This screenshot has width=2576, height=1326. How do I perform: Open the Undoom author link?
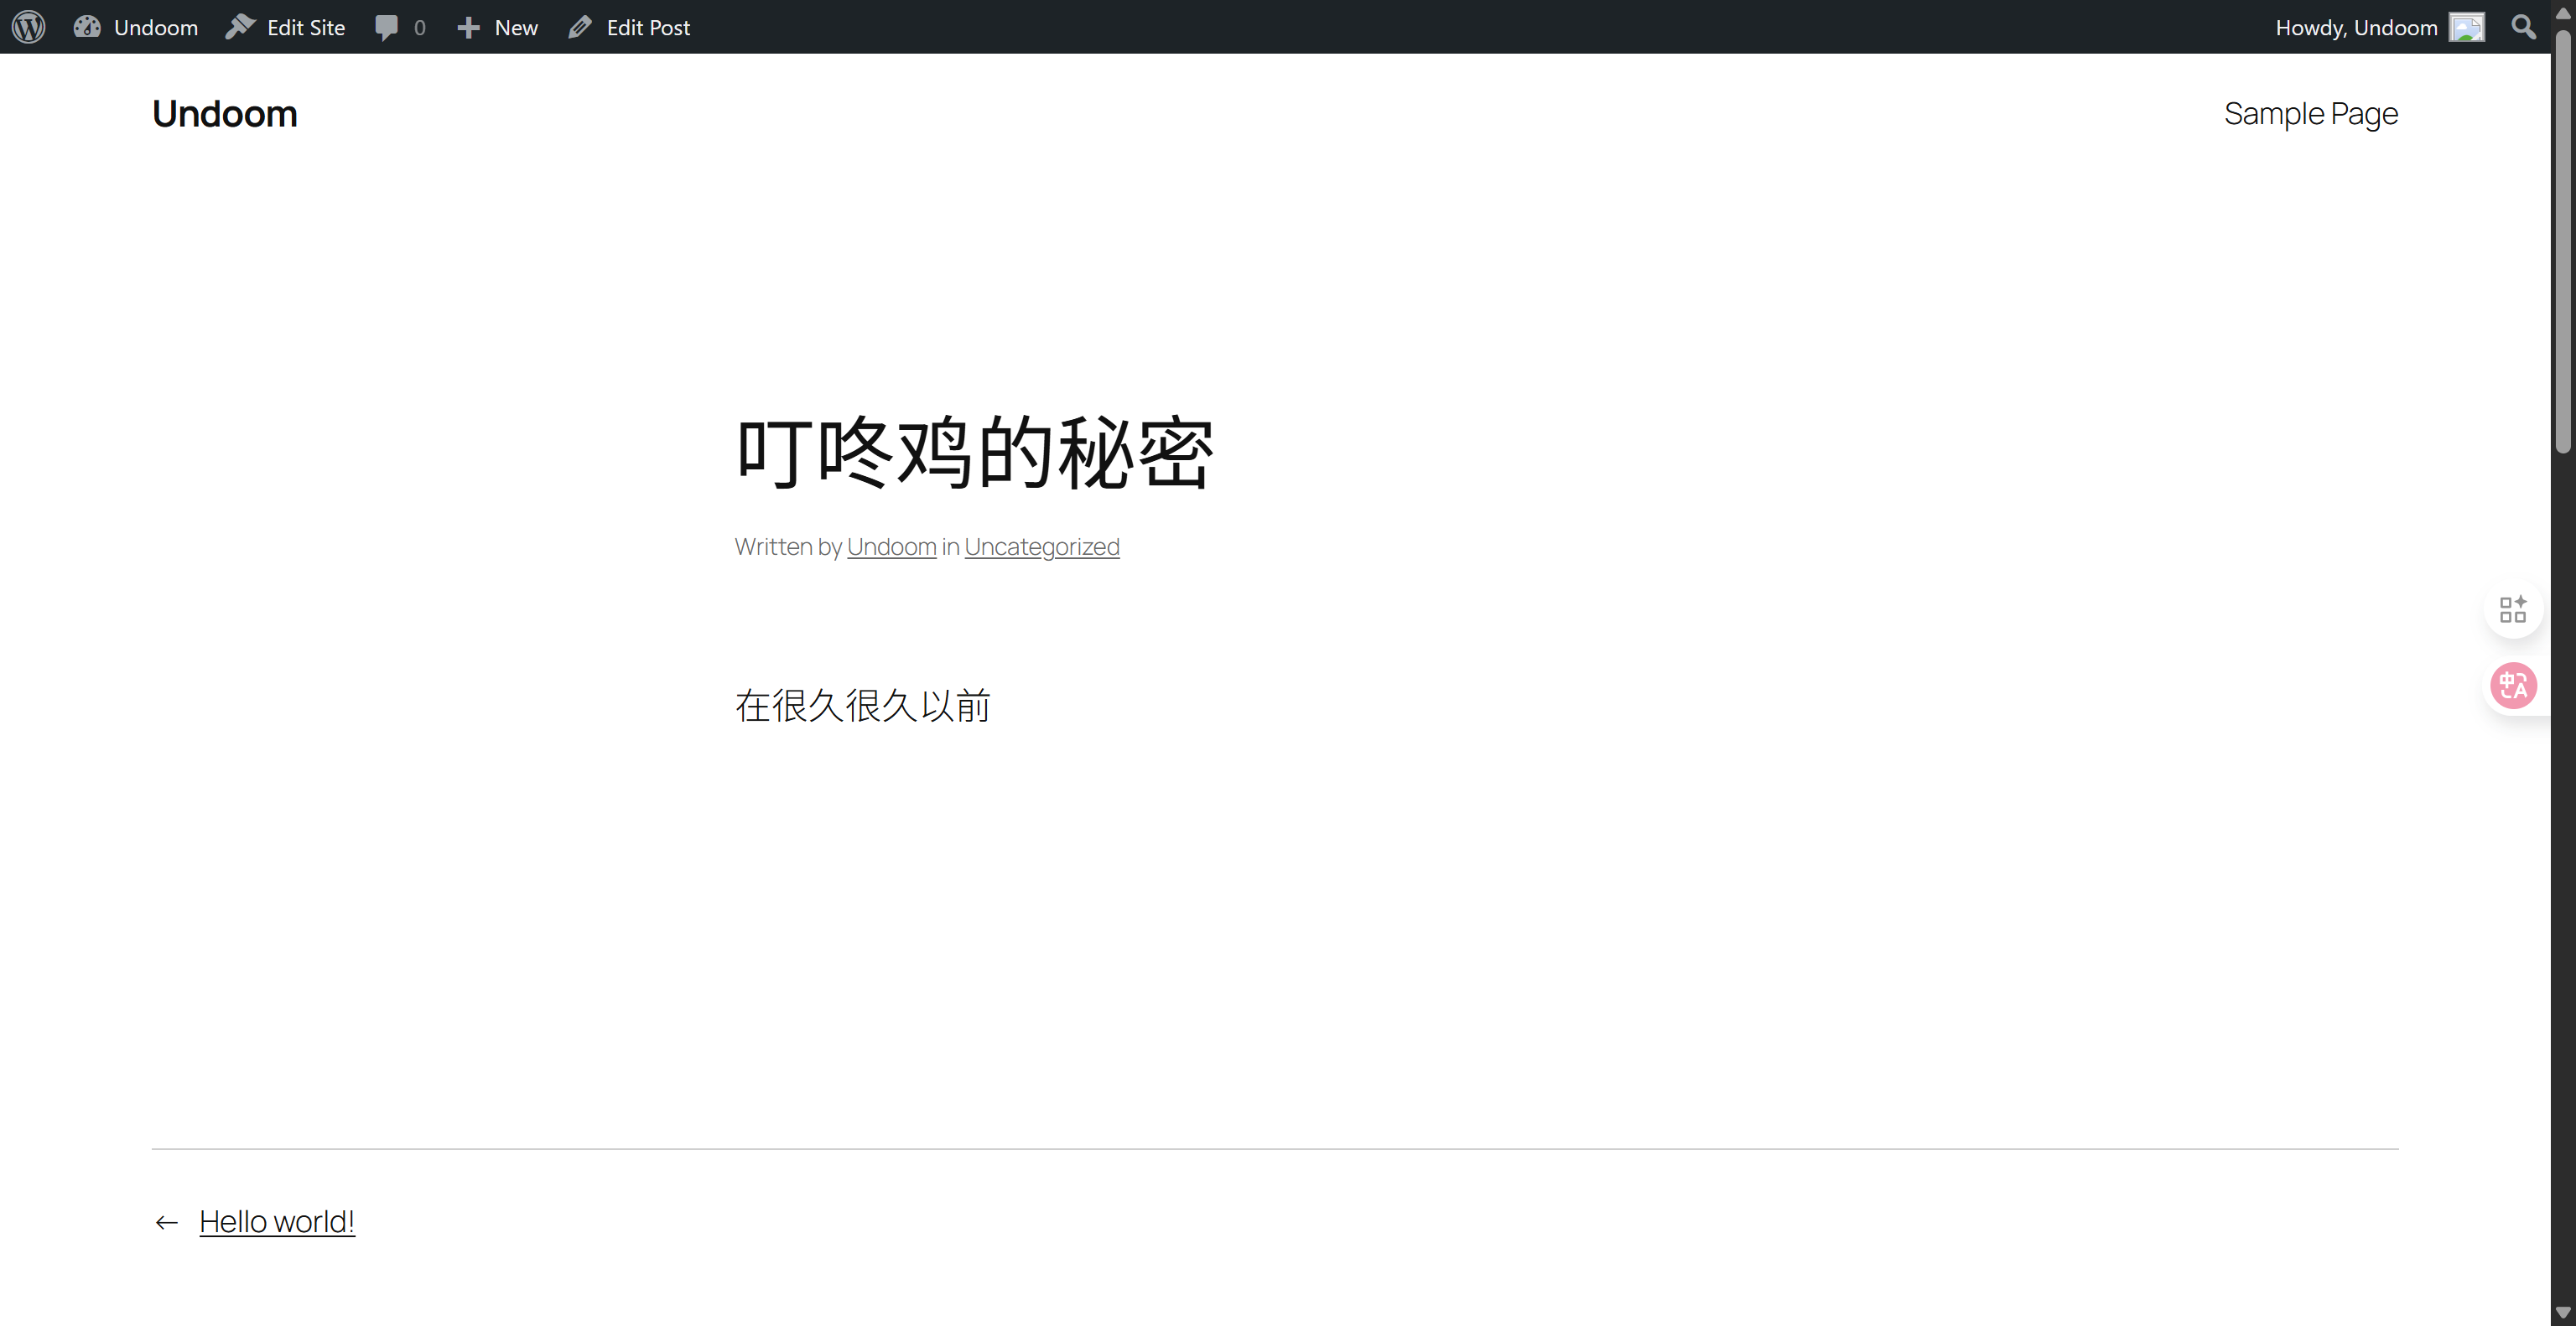[891, 546]
